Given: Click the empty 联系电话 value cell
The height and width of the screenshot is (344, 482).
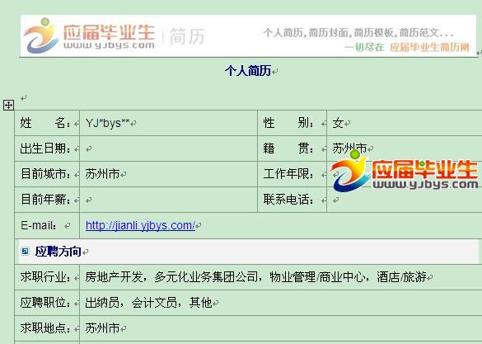Looking at the screenshot, I should tap(405, 200).
